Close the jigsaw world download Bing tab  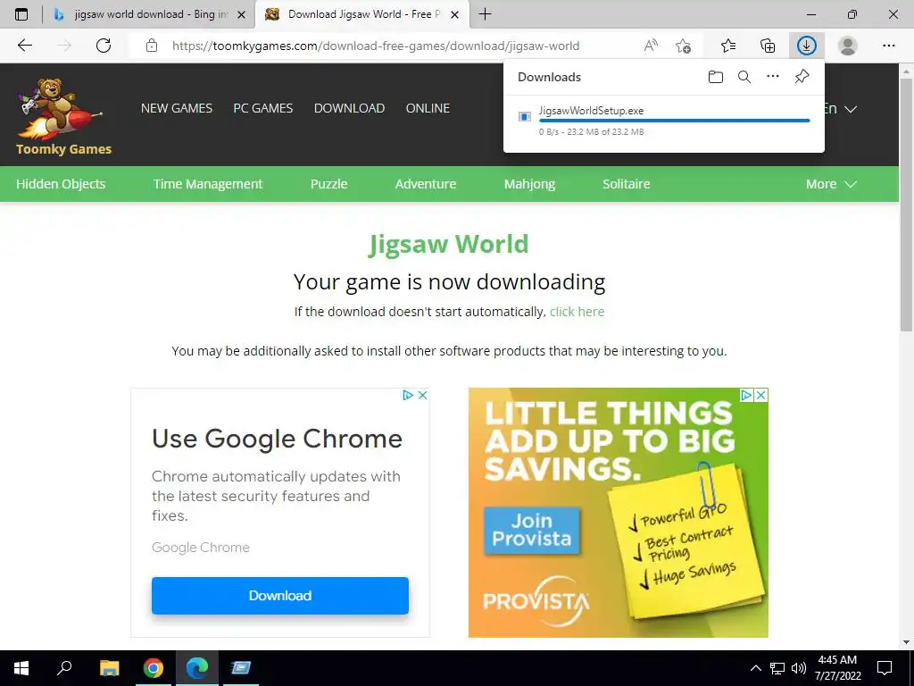coord(241,14)
